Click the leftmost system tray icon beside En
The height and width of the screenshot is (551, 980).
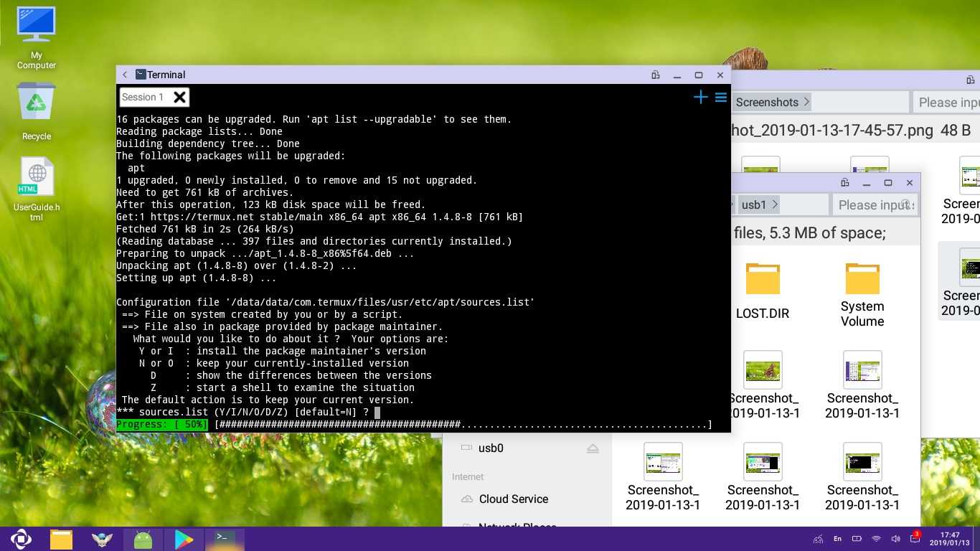click(818, 539)
